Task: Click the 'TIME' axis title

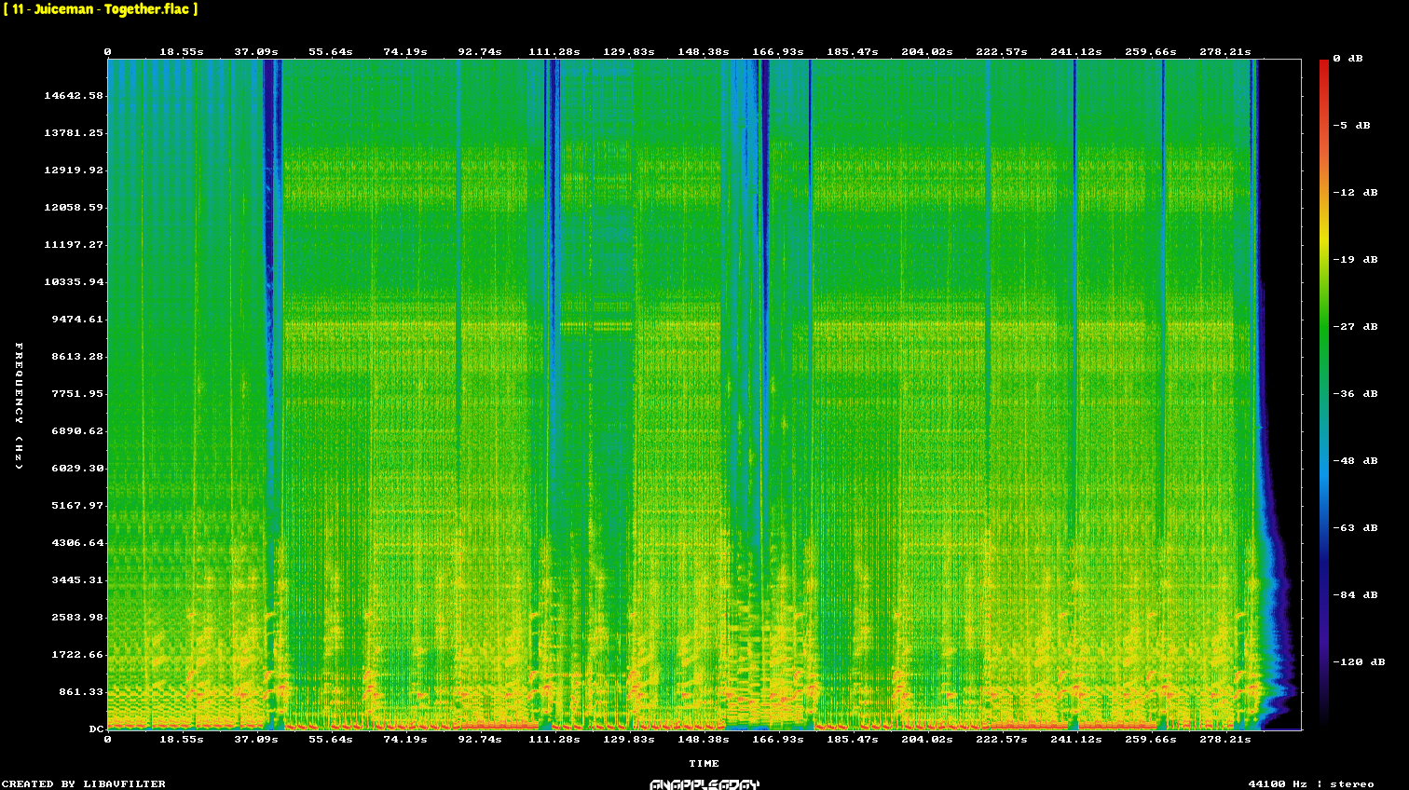Action: [x=704, y=764]
